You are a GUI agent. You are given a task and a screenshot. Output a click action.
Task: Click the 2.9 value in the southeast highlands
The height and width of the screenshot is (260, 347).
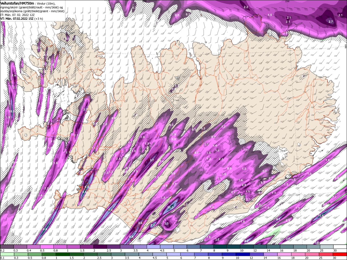tap(244, 185)
